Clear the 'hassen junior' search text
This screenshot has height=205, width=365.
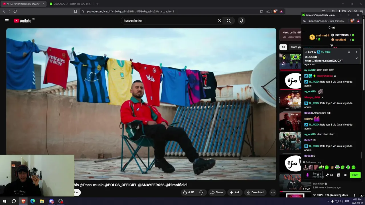point(220,21)
